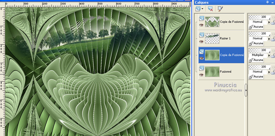Viewport: 275px width, 136px height.
Task: Click thumbnail of highlighted Copie de Fusionné layer
Action: pos(212,55)
